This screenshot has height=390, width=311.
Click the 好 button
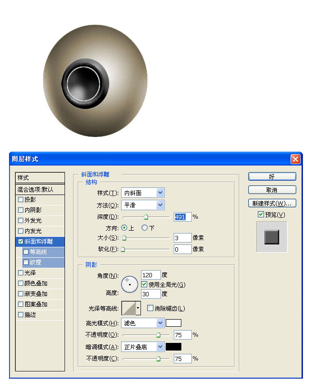(272, 176)
